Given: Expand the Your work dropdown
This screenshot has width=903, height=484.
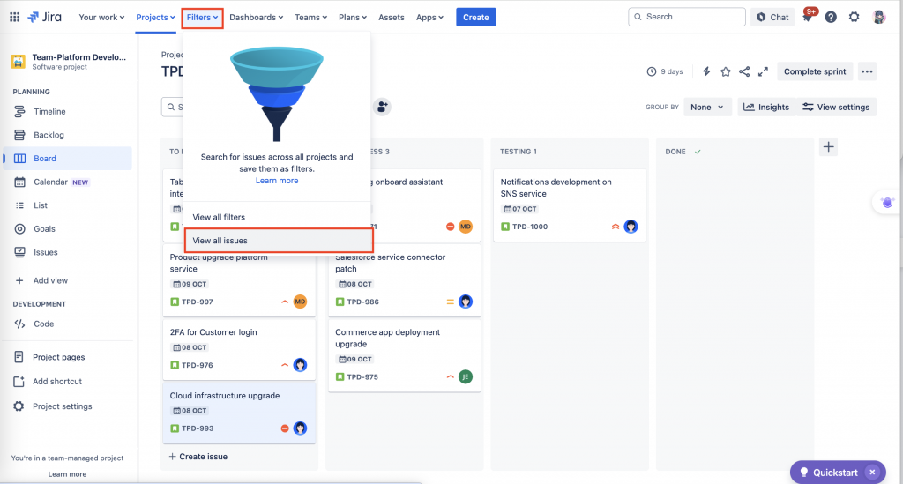Looking at the screenshot, I should (101, 18).
